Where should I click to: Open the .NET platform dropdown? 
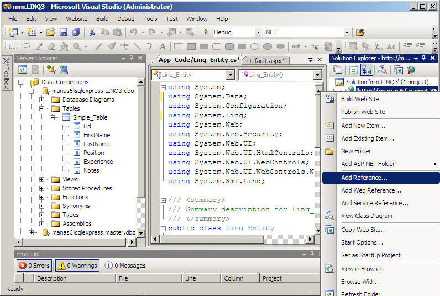[347, 32]
